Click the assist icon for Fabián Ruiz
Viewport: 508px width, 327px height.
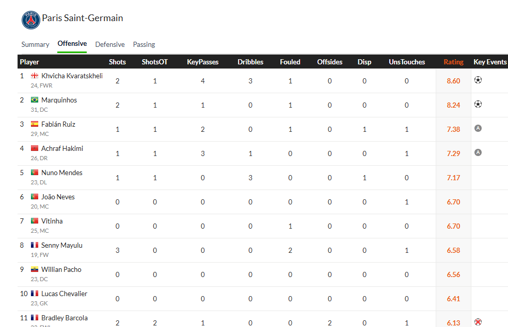478,128
